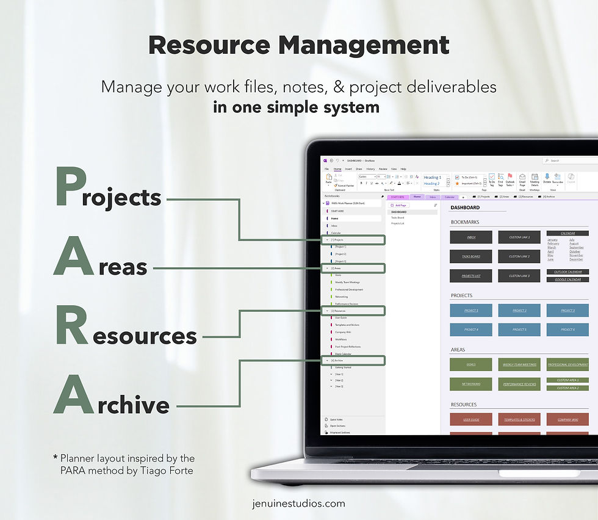Open the Company Wiki section in the sidebar

point(343,332)
